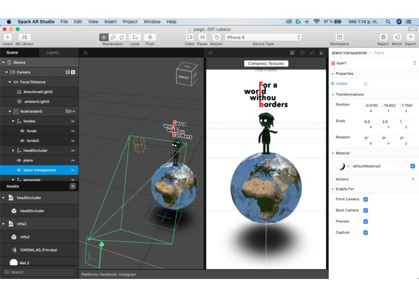Click the Compress Textures button

[266, 63]
